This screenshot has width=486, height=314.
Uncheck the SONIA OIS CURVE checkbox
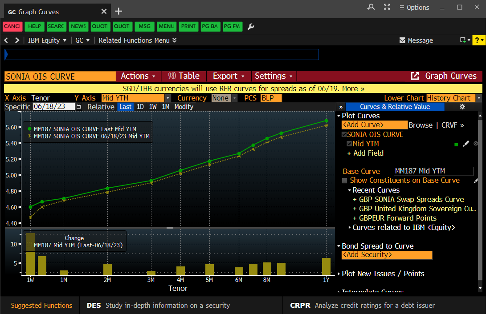(x=344, y=135)
